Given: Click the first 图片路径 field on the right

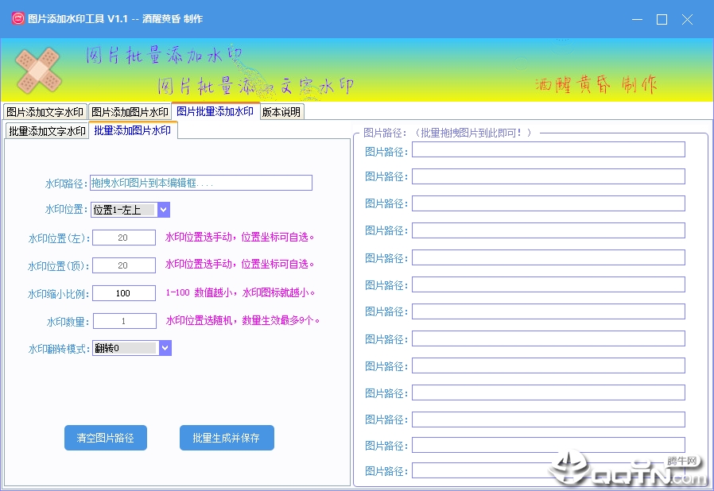Looking at the screenshot, I should coord(549,149).
